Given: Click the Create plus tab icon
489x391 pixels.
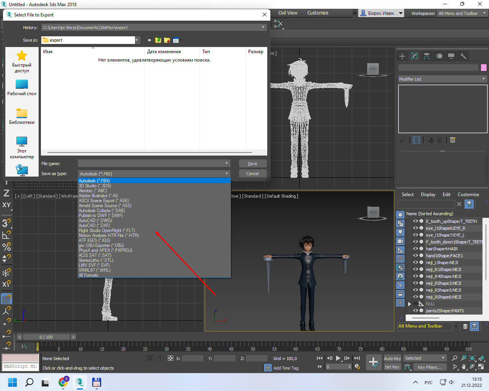Looking at the screenshot, I should click(402, 56).
